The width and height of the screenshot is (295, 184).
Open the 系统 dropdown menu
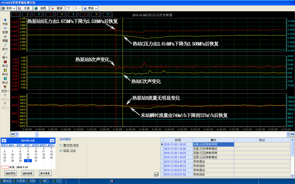pos(8,8)
